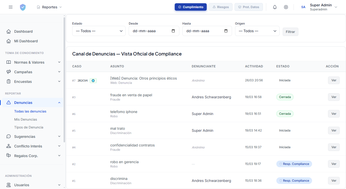Click the Dashboard home icon

tap(9, 31)
